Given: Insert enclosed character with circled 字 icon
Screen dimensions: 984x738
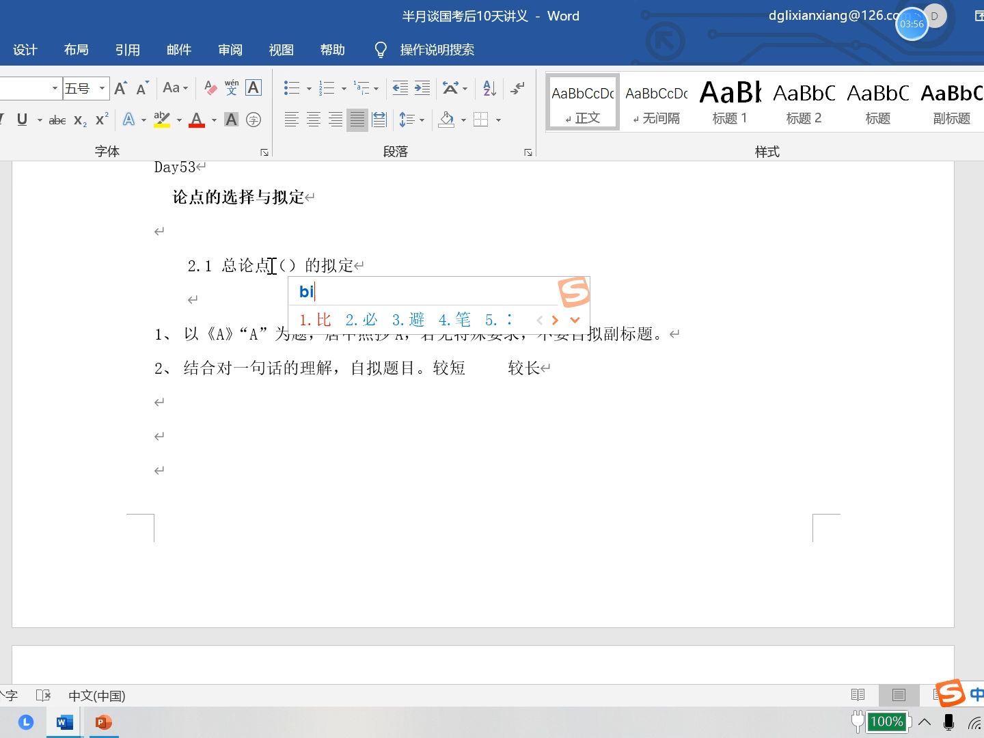Looking at the screenshot, I should point(254,120).
